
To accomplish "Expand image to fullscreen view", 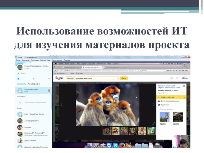I will click(x=154, y=123).
